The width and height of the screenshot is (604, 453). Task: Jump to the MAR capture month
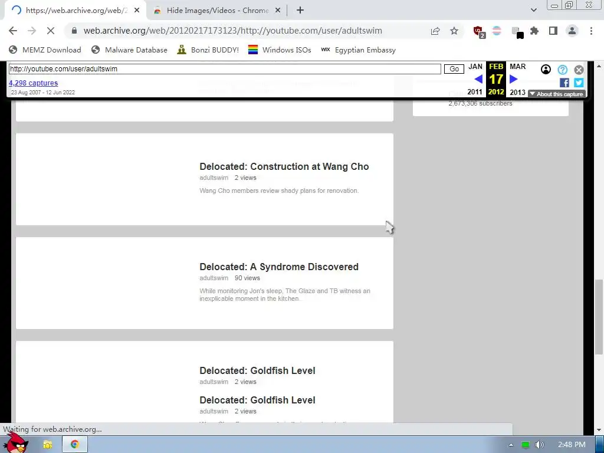tap(517, 67)
